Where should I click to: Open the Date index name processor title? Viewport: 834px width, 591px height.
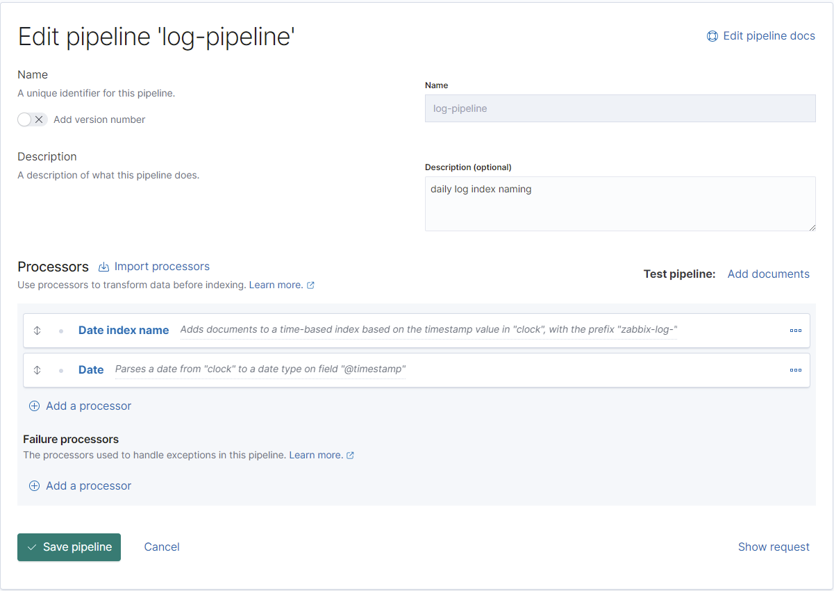click(124, 331)
